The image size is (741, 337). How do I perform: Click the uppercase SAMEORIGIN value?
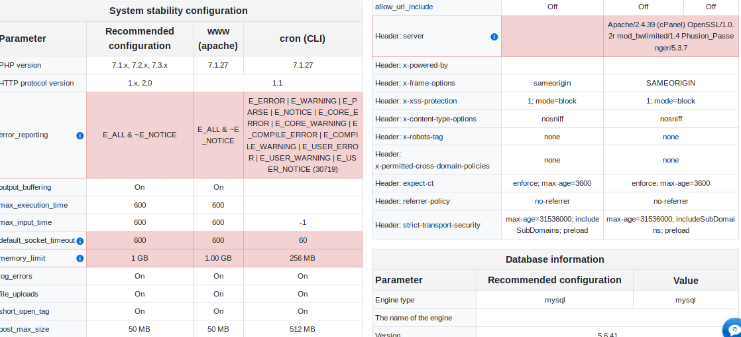coord(671,83)
